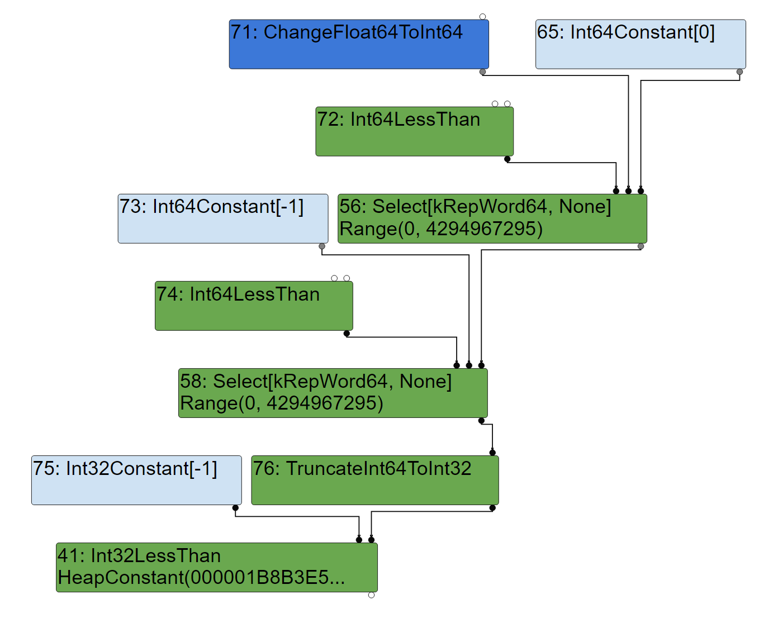This screenshot has width=759, height=618.
Task: Click output port dot below node 65
Action: [739, 72]
